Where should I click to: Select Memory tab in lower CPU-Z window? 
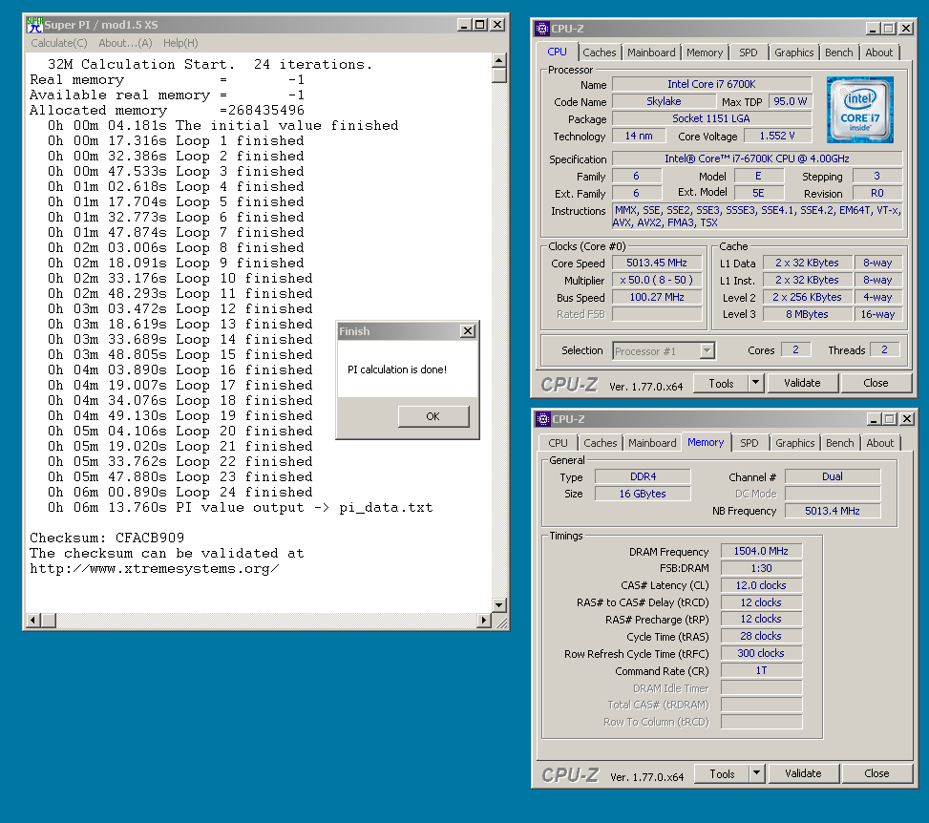(706, 442)
